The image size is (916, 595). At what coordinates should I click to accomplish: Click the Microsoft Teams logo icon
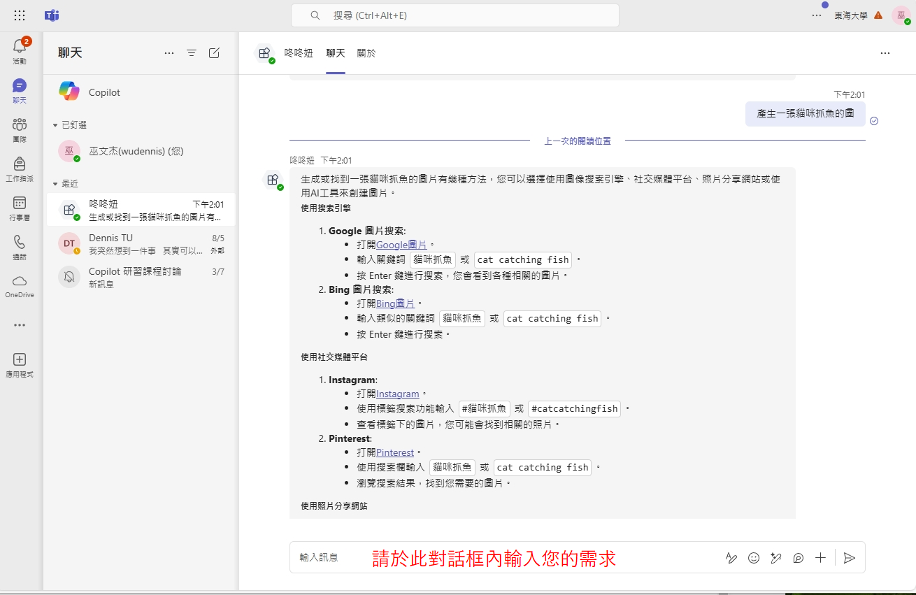click(52, 15)
